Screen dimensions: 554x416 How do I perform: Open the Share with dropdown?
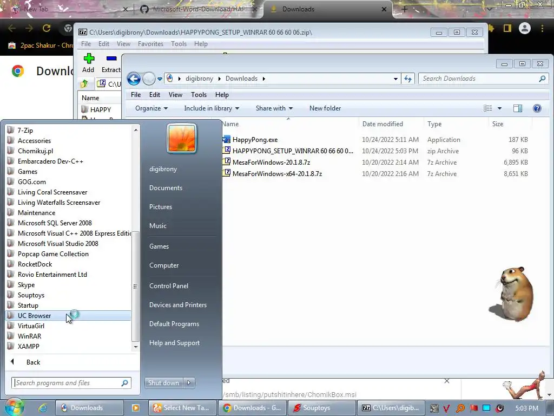274,108
